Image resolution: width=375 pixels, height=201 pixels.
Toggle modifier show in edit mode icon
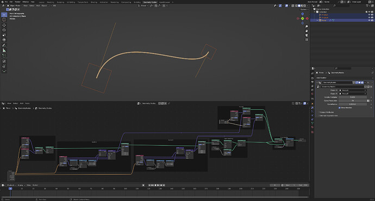tap(357, 82)
